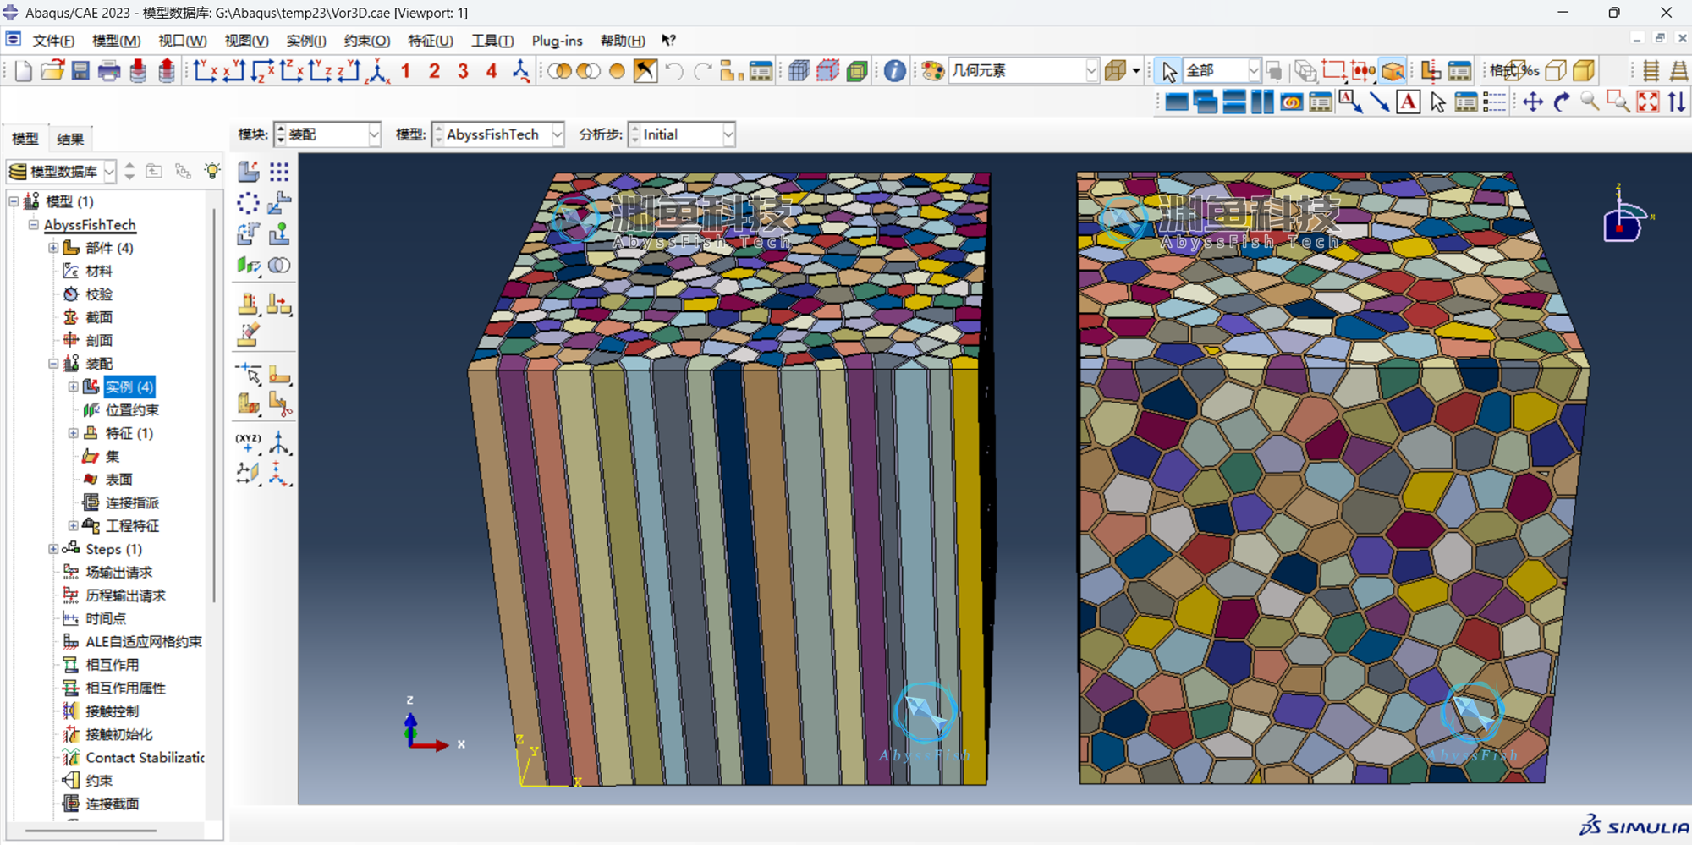The height and width of the screenshot is (845, 1692).
Task: Select 场输出请求 in the model tree
Action: tap(118, 573)
